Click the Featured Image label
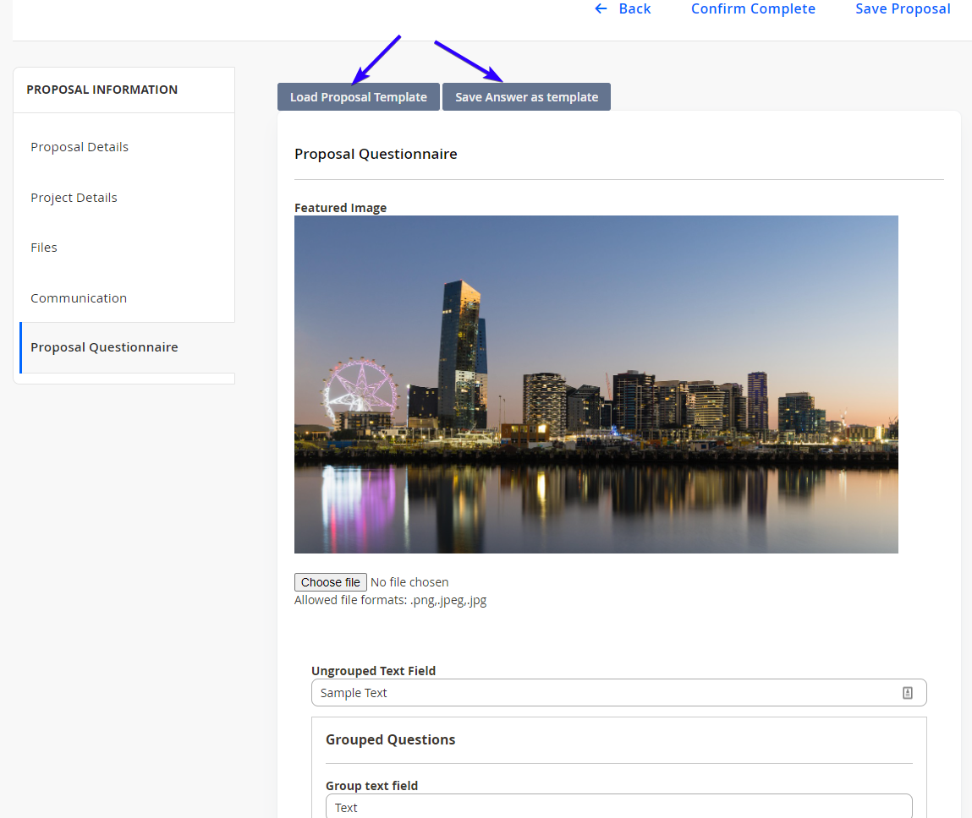972x818 pixels. (340, 207)
